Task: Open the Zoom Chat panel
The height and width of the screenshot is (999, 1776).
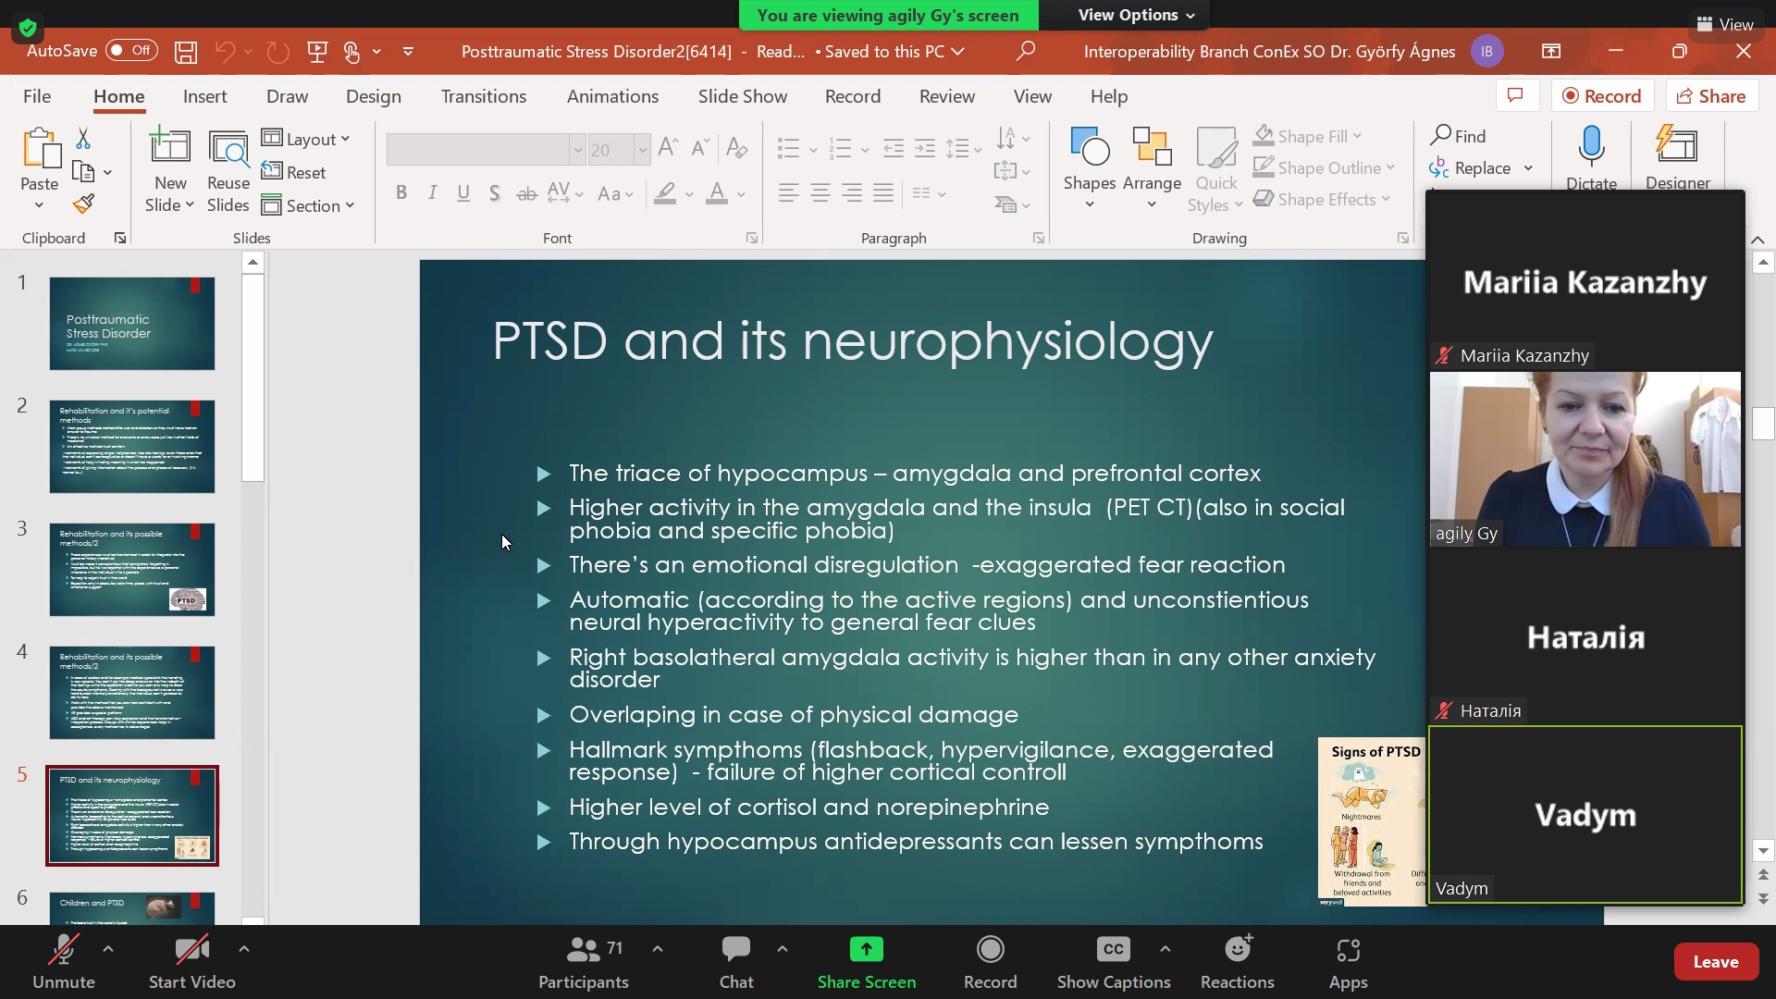Action: pos(736,962)
